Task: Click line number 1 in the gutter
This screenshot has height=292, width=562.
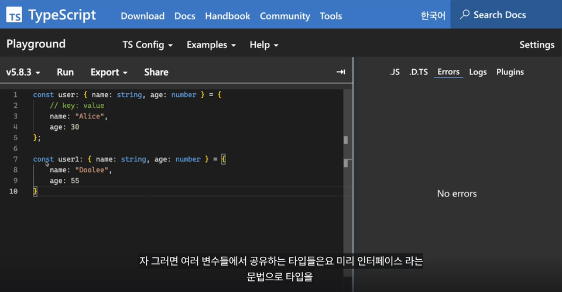Action: tap(15, 95)
